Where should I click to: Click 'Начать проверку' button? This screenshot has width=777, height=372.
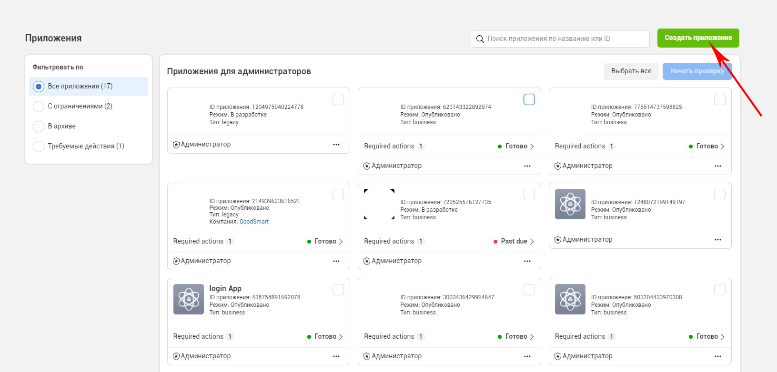pyautogui.click(x=697, y=71)
